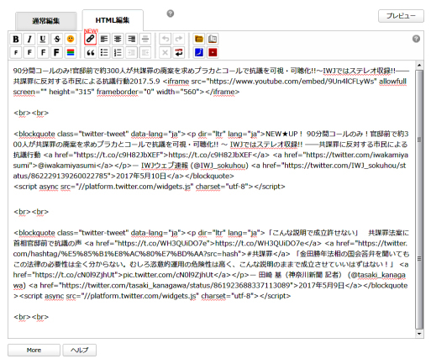Click the editor vertical scrollbar thumb

(x=419, y=199)
